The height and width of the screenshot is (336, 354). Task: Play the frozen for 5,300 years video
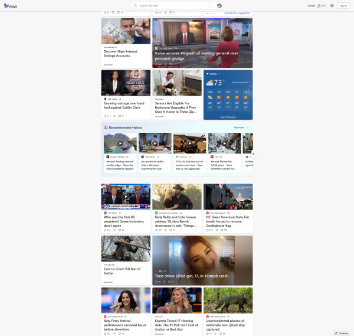pos(224,143)
